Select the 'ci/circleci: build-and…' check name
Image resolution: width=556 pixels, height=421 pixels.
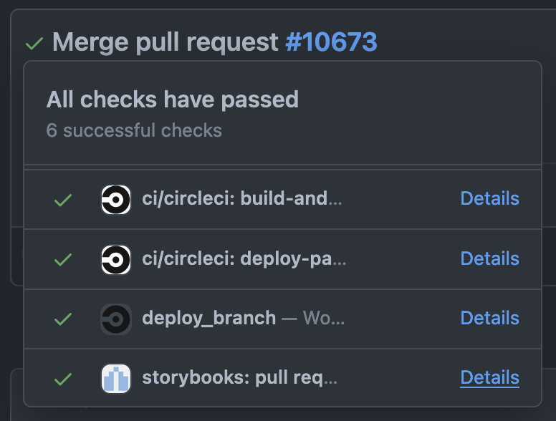pos(242,198)
